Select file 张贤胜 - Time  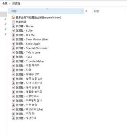click(24, 57)
